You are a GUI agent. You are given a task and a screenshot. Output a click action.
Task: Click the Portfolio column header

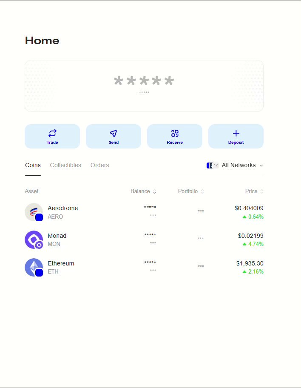[188, 191]
